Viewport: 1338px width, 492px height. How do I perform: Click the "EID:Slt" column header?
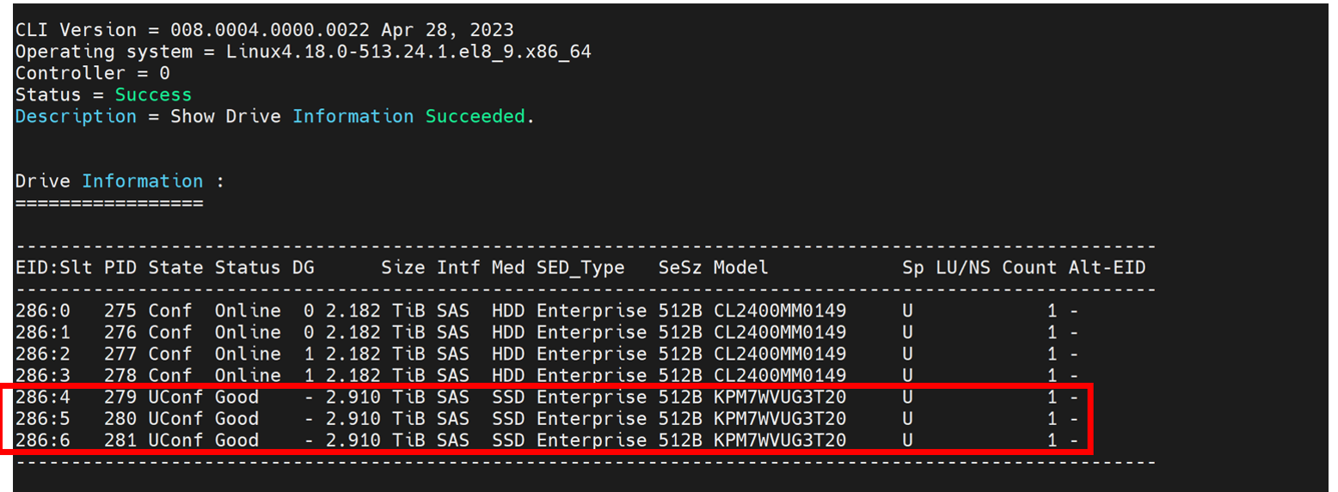pos(53,268)
